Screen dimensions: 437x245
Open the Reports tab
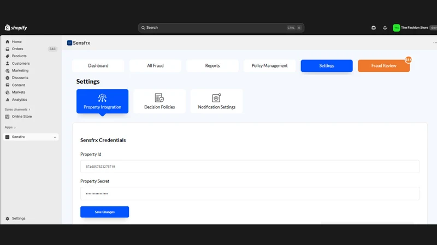pos(212,66)
